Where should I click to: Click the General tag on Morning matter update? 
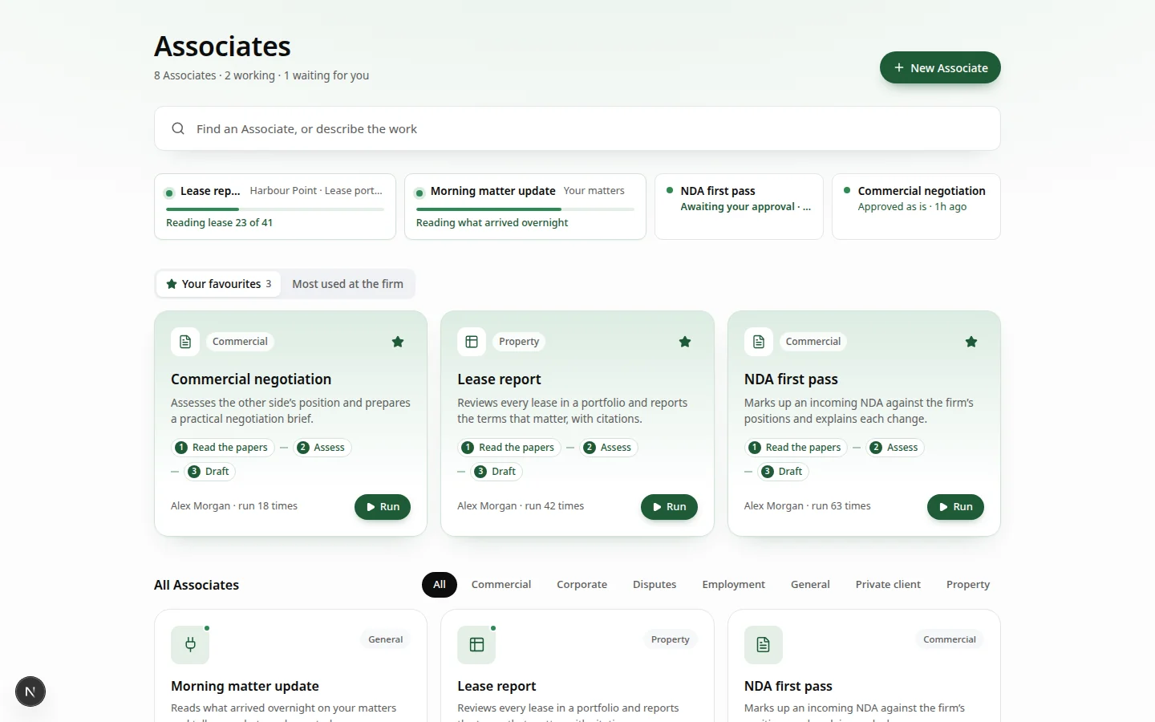tap(386, 639)
